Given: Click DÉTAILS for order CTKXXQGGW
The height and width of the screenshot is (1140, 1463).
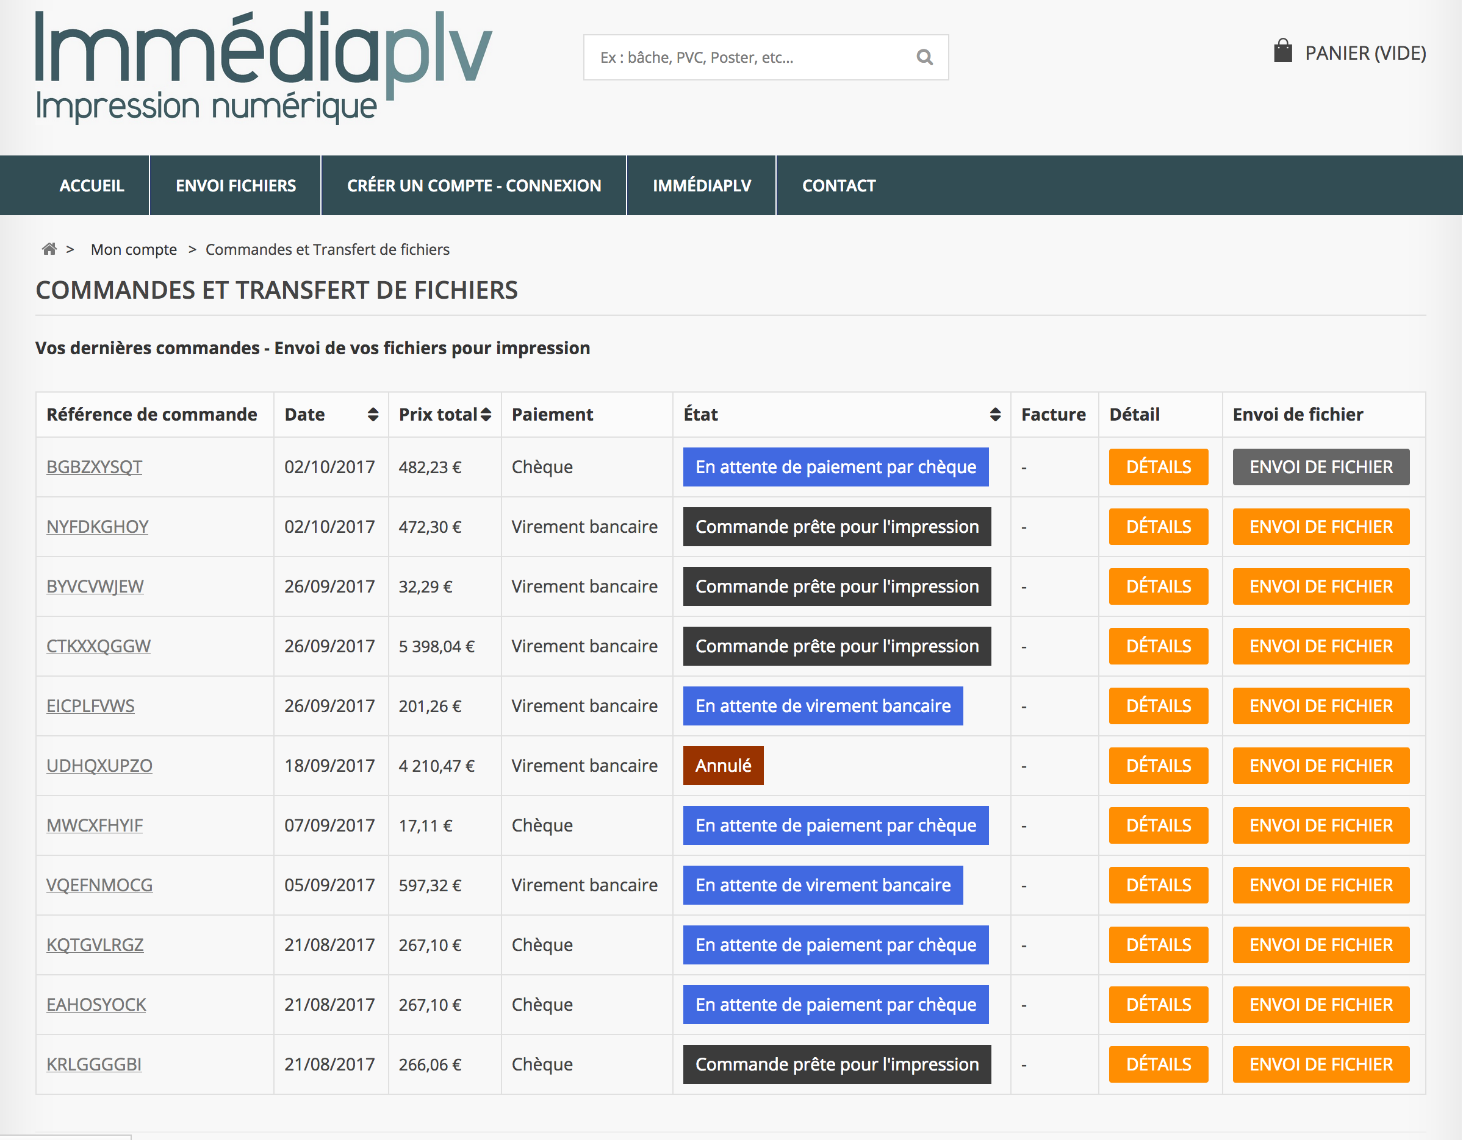Looking at the screenshot, I should pos(1158,646).
